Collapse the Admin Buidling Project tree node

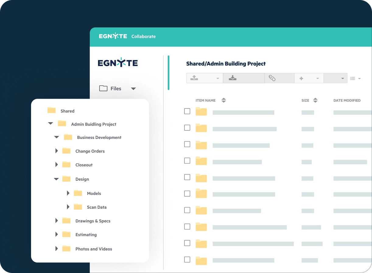(x=50, y=124)
